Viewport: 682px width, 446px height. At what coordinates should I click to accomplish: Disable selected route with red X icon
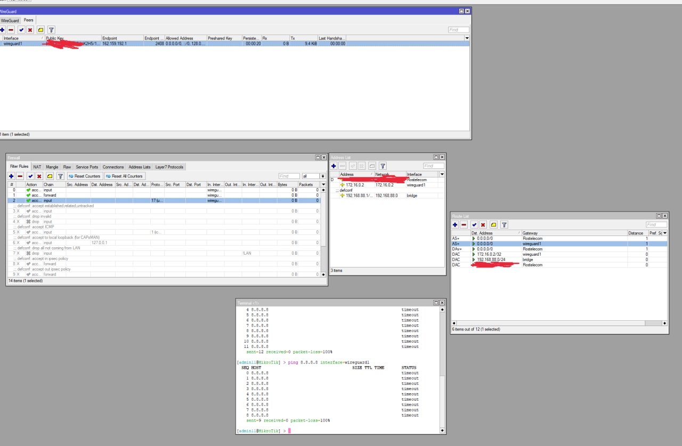(x=483, y=225)
